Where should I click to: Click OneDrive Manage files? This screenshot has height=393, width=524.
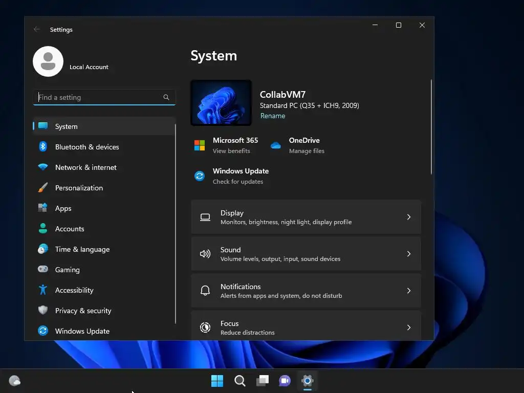coord(307,151)
